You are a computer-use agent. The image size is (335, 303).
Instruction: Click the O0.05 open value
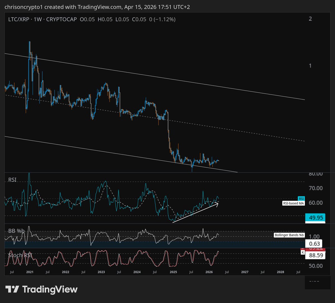87,20
